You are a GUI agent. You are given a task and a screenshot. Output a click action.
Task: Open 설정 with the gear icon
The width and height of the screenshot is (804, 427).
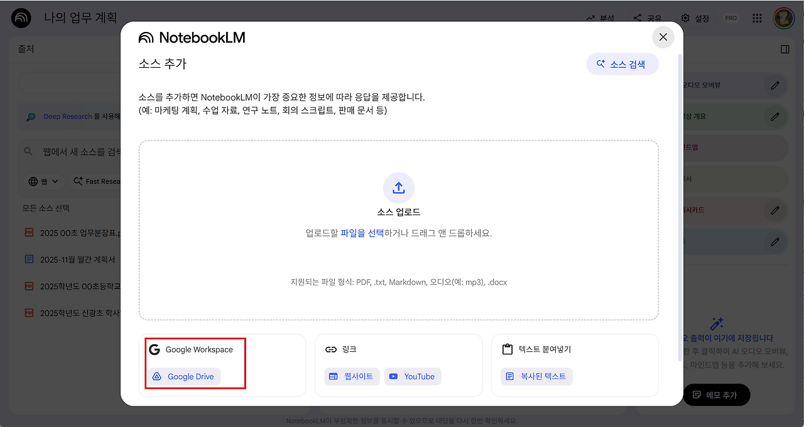tap(695, 18)
